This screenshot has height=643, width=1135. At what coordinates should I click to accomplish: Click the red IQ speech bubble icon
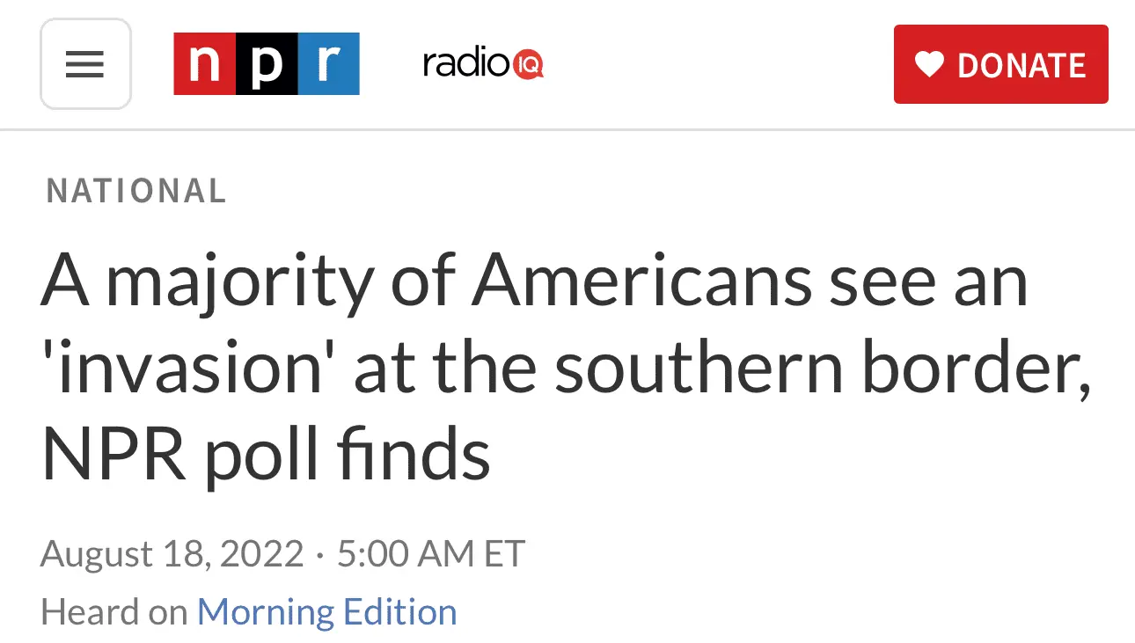tap(528, 64)
